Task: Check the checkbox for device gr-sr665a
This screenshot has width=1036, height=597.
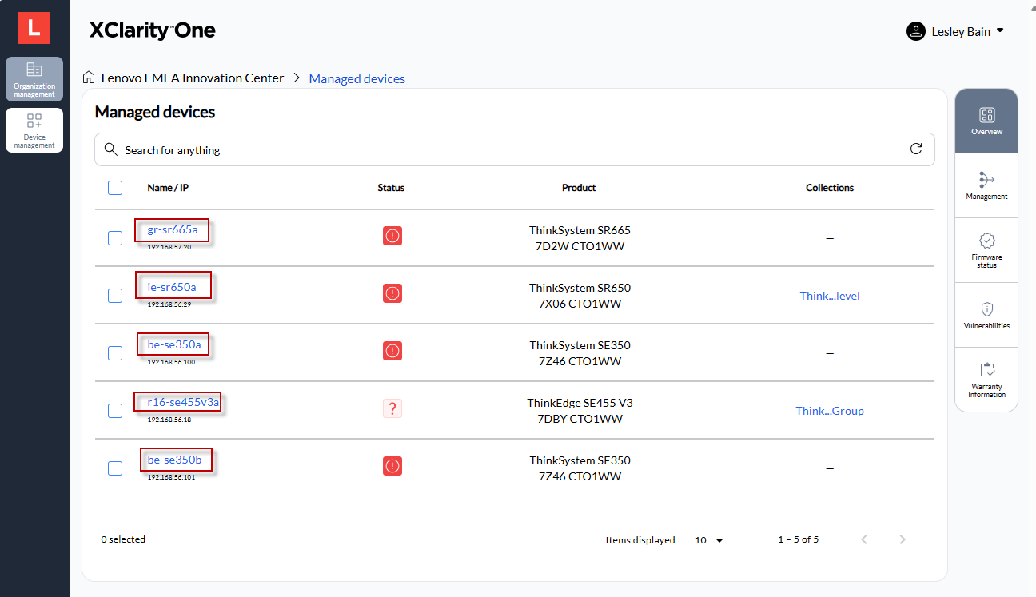Action: pos(114,237)
